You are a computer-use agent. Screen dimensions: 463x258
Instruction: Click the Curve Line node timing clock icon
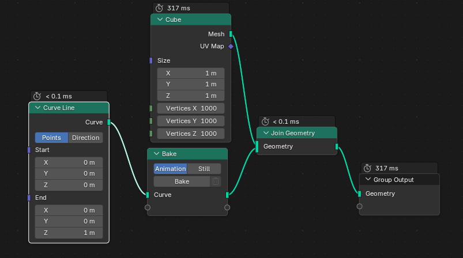coord(37,96)
